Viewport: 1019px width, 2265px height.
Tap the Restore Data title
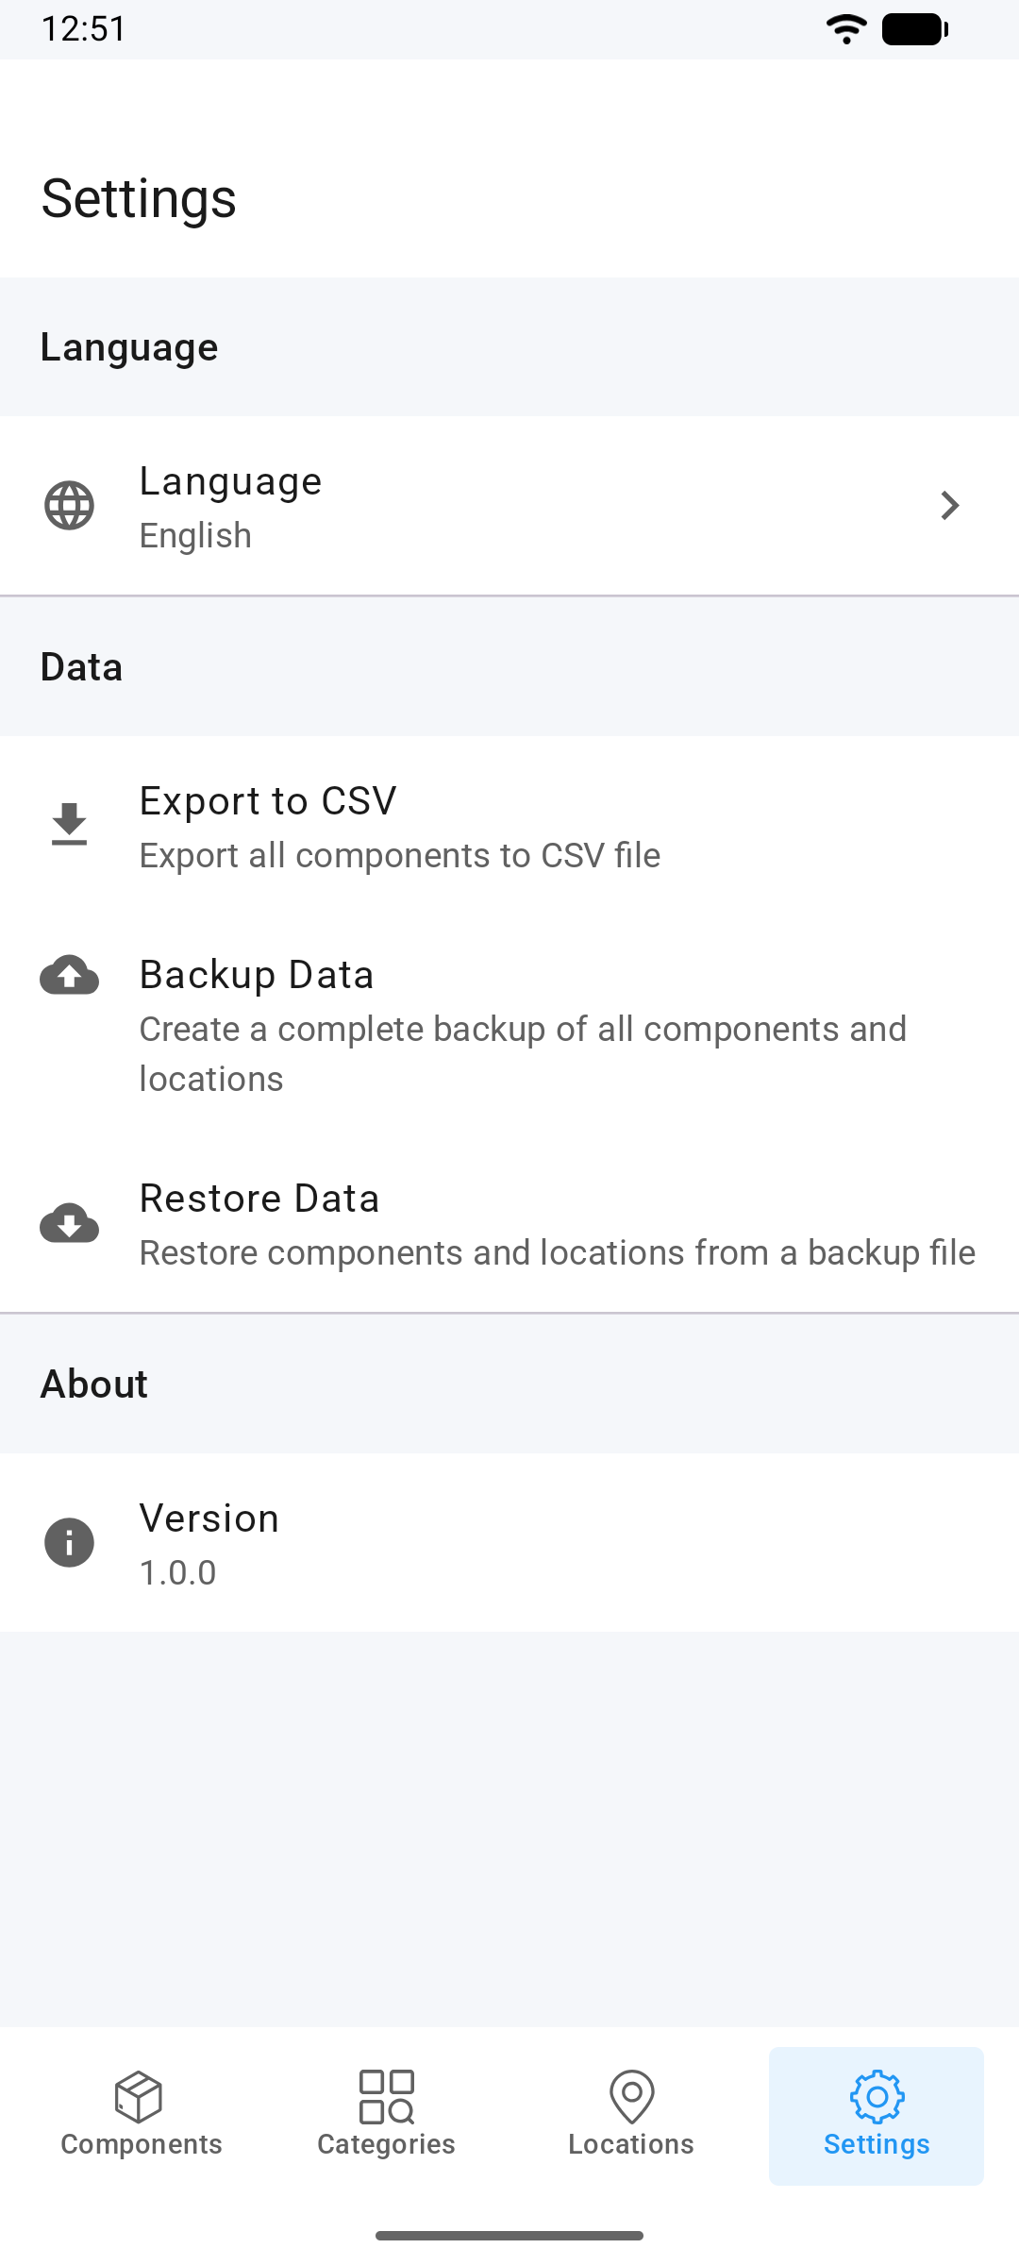tap(259, 1199)
